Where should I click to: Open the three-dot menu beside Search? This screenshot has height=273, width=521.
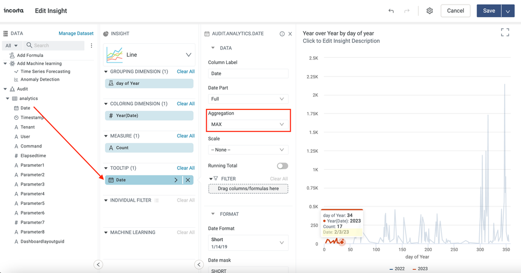[91, 45]
